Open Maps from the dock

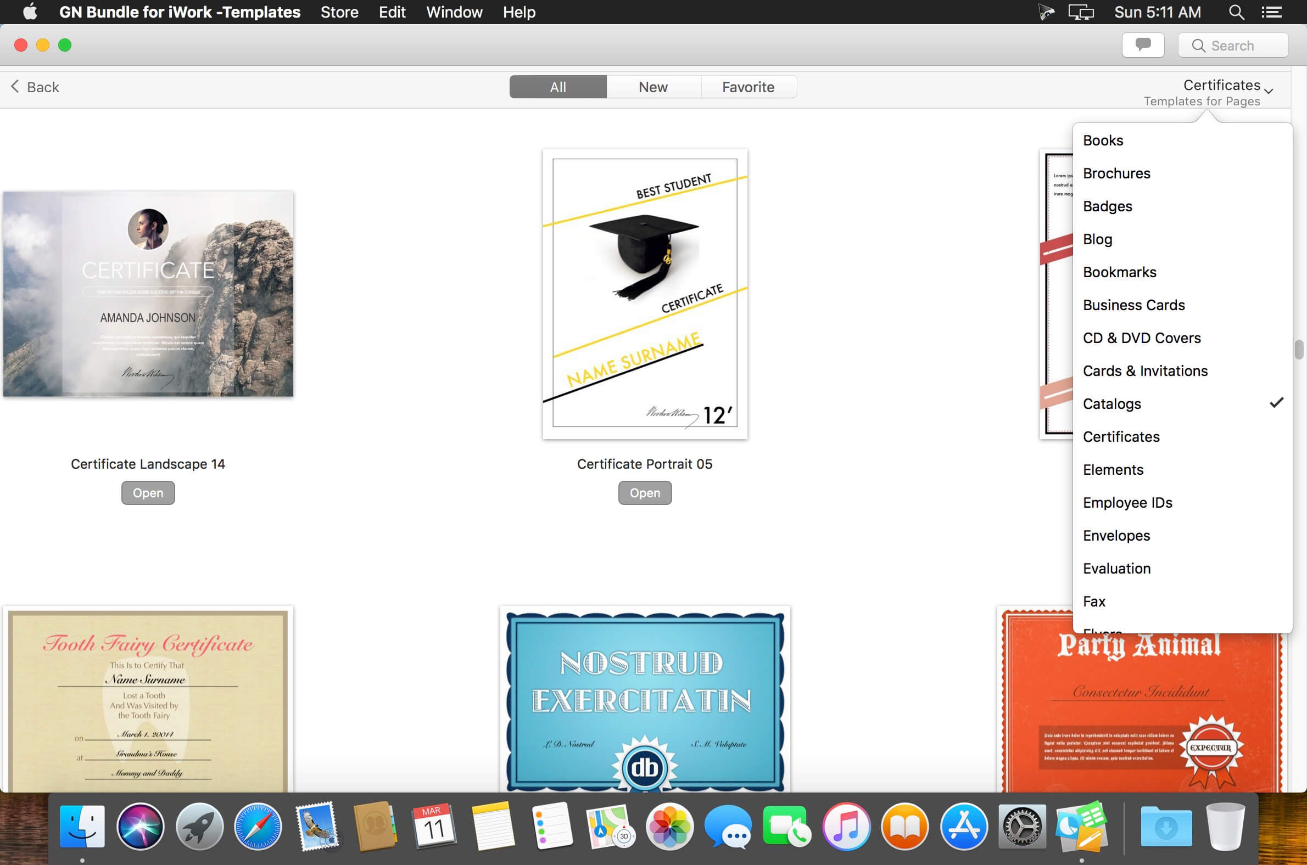611,826
